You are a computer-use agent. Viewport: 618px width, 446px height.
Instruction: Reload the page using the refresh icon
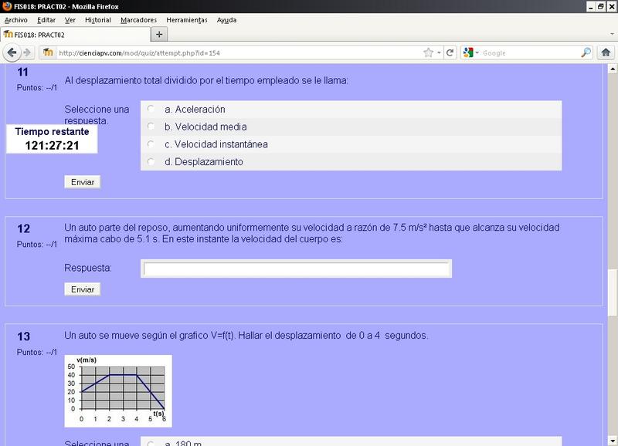(x=450, y=52)
